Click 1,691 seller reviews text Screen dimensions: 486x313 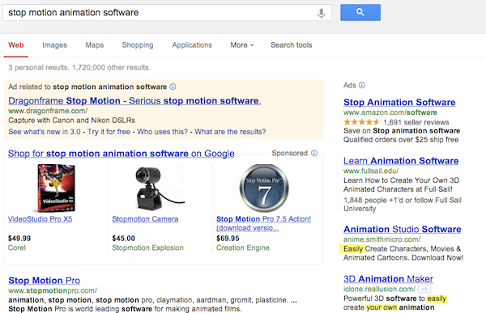(416, 122)
